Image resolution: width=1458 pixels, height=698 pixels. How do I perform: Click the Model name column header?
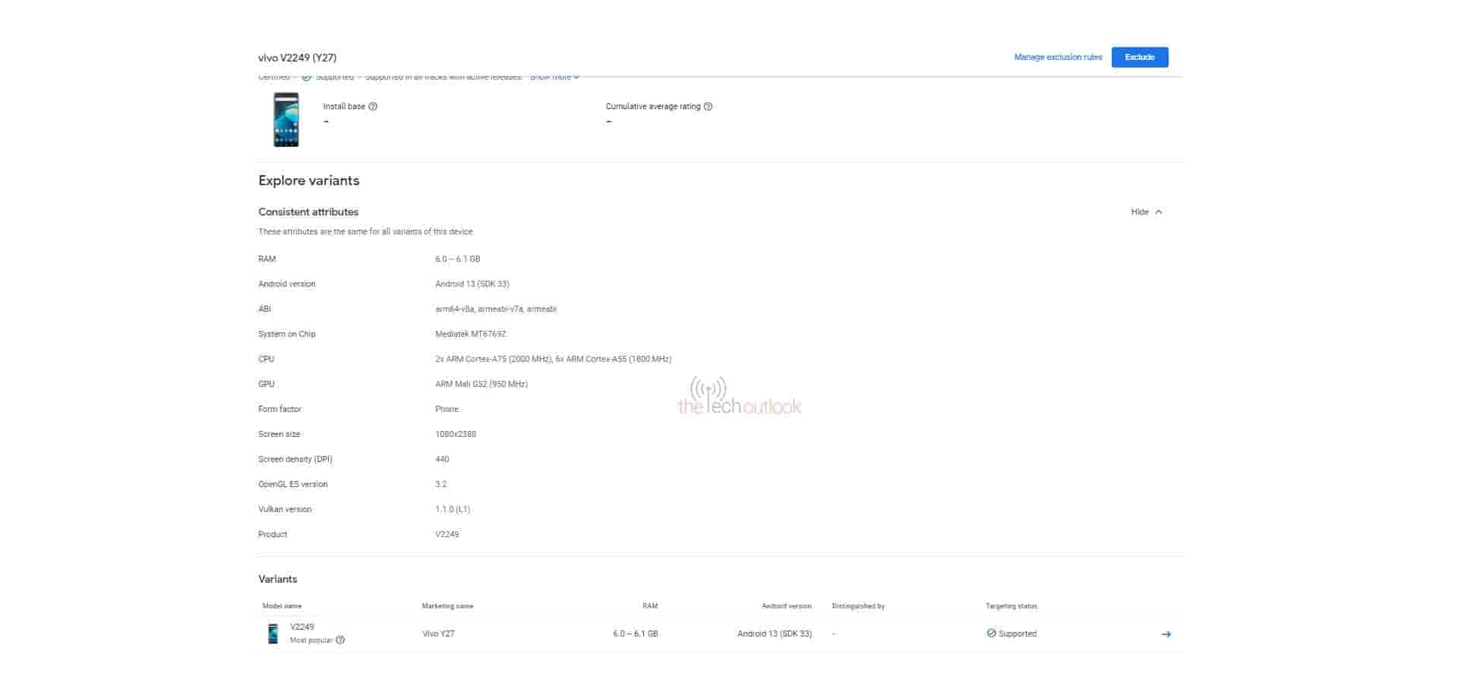pyautogui.click(x=282, y=606)
